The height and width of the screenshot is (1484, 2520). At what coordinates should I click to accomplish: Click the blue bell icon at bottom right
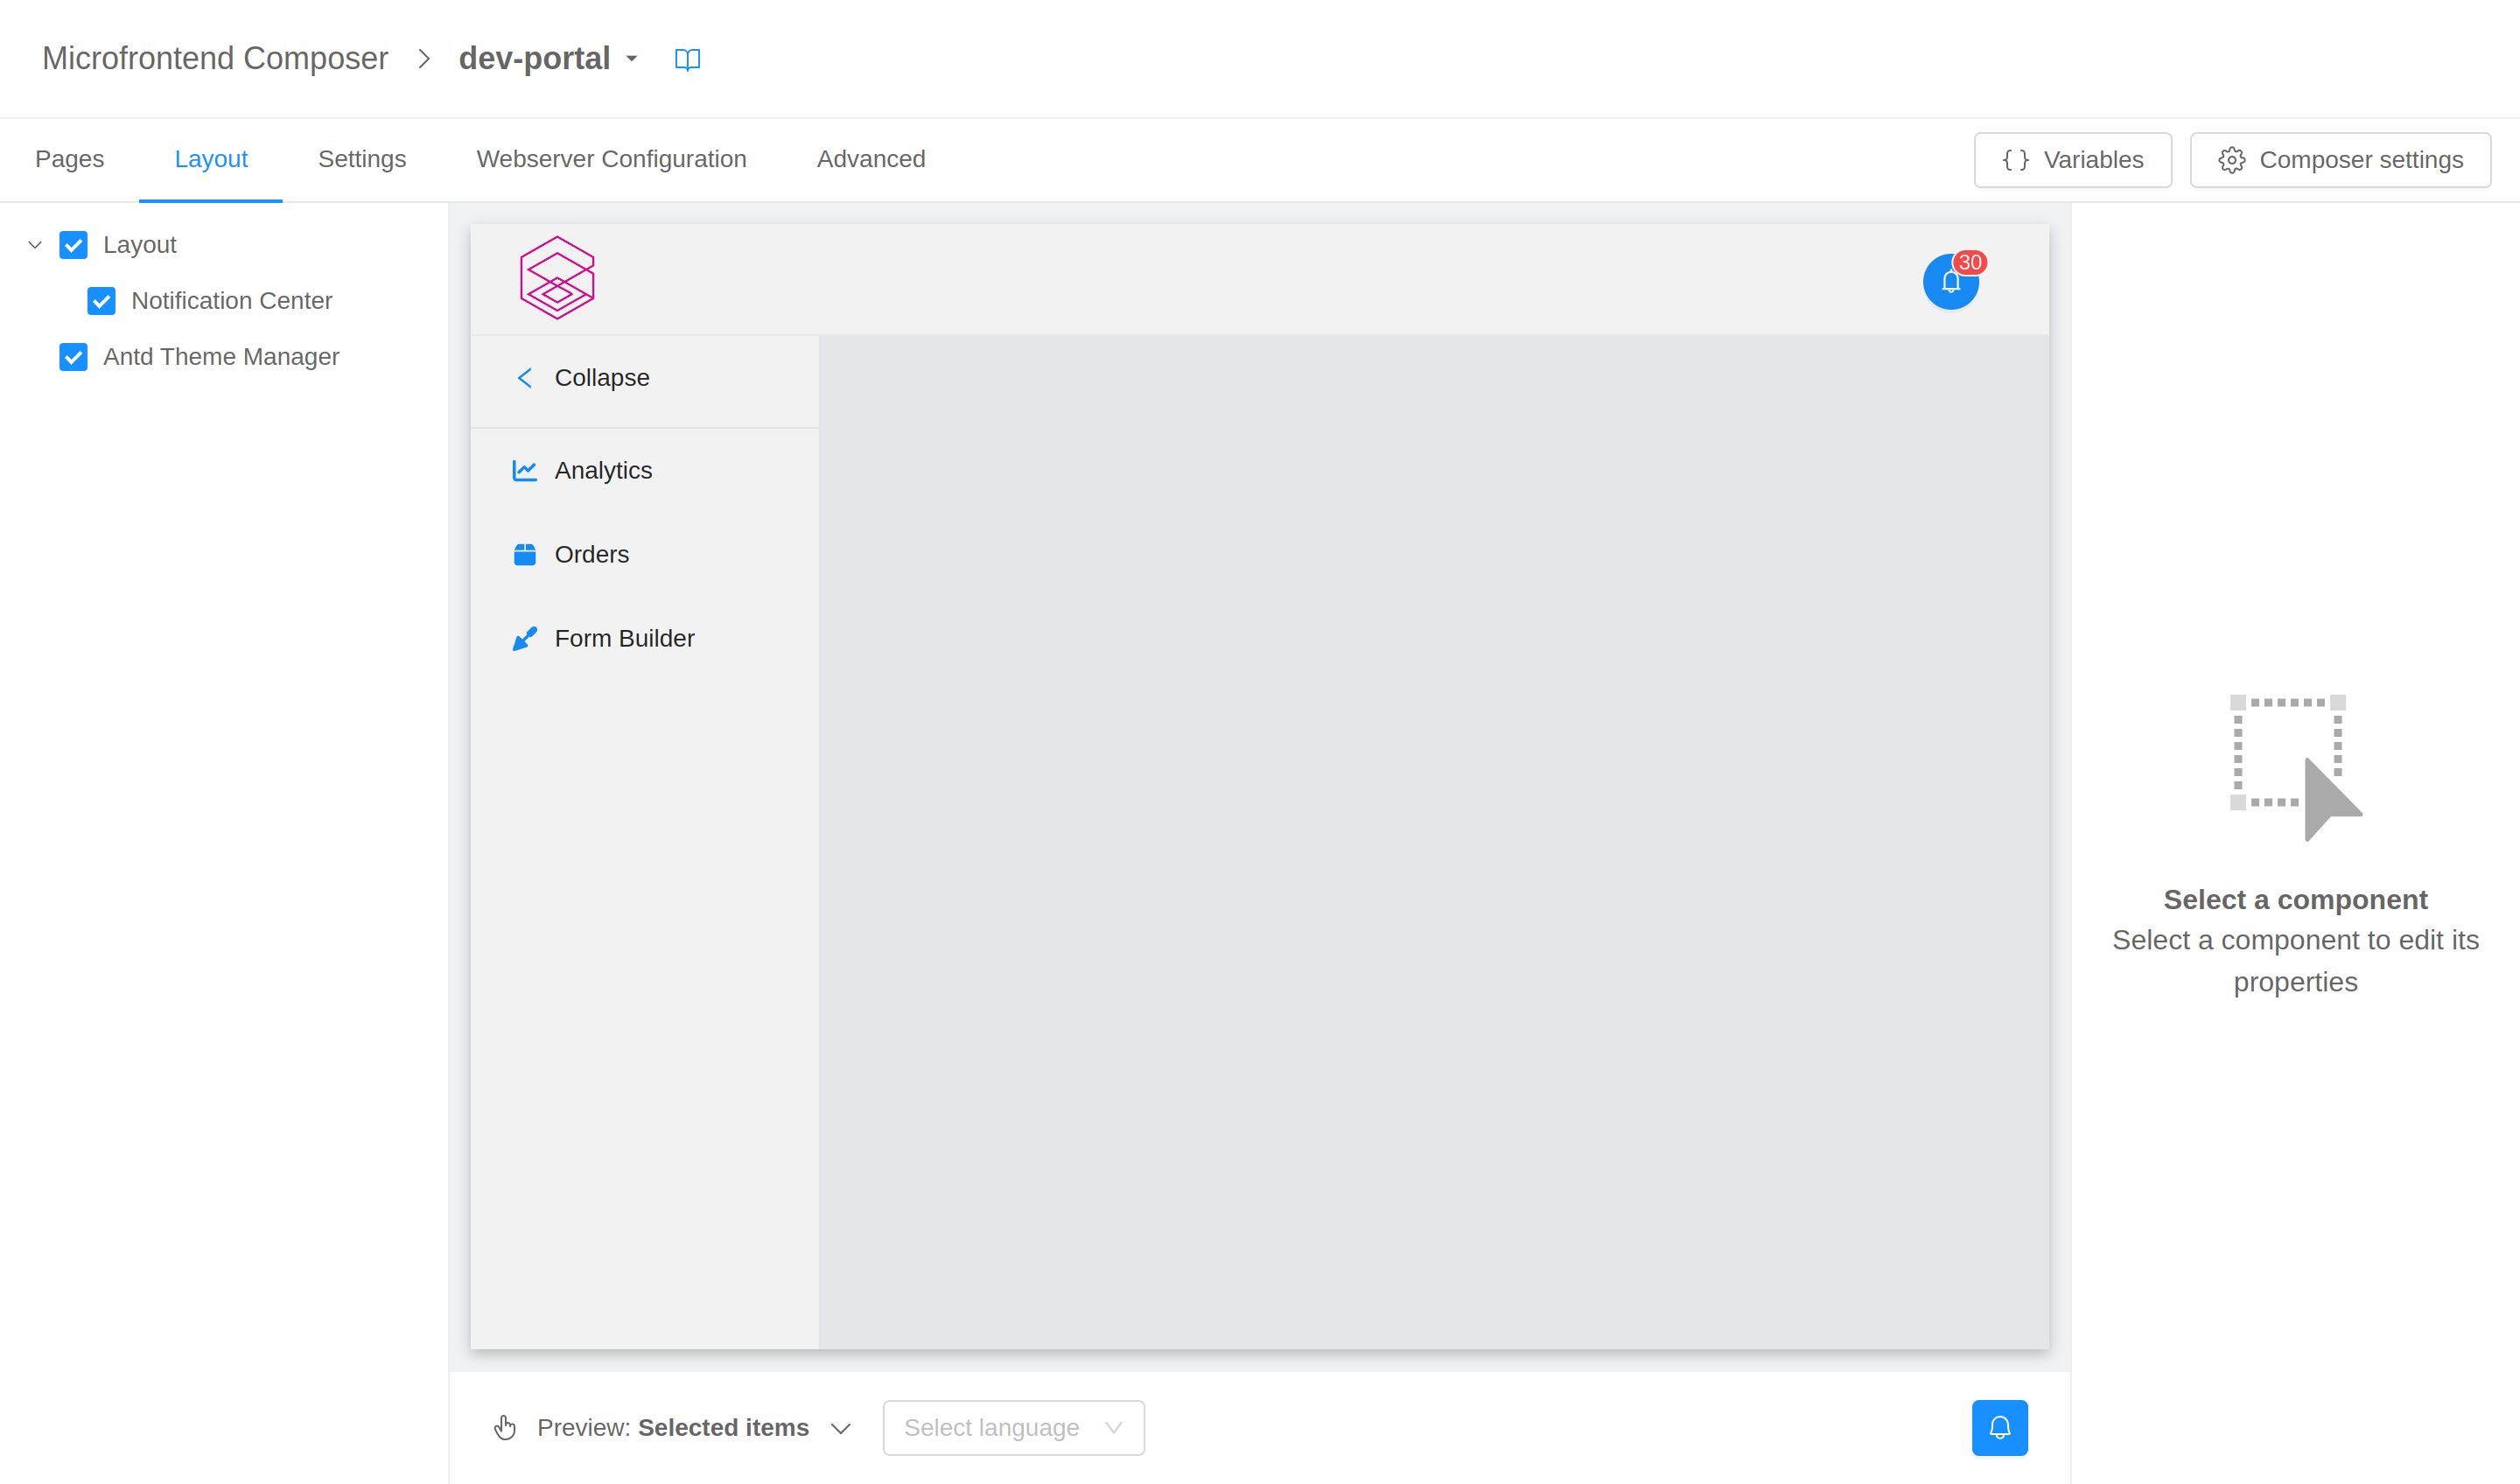tap(1999, 1428)
